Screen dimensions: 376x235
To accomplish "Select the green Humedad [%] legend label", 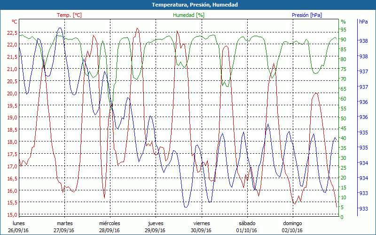I will coord(188,15).
